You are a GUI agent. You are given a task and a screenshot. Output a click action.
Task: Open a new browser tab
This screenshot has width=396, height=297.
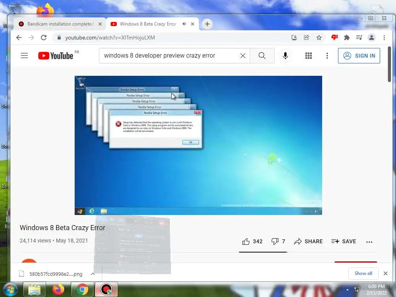tap(207, 24)
